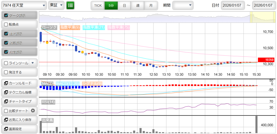This screenshot has width=277, height=134.
Task: Open テクニカル指標 settings panel
Action: tap(19, 92)
